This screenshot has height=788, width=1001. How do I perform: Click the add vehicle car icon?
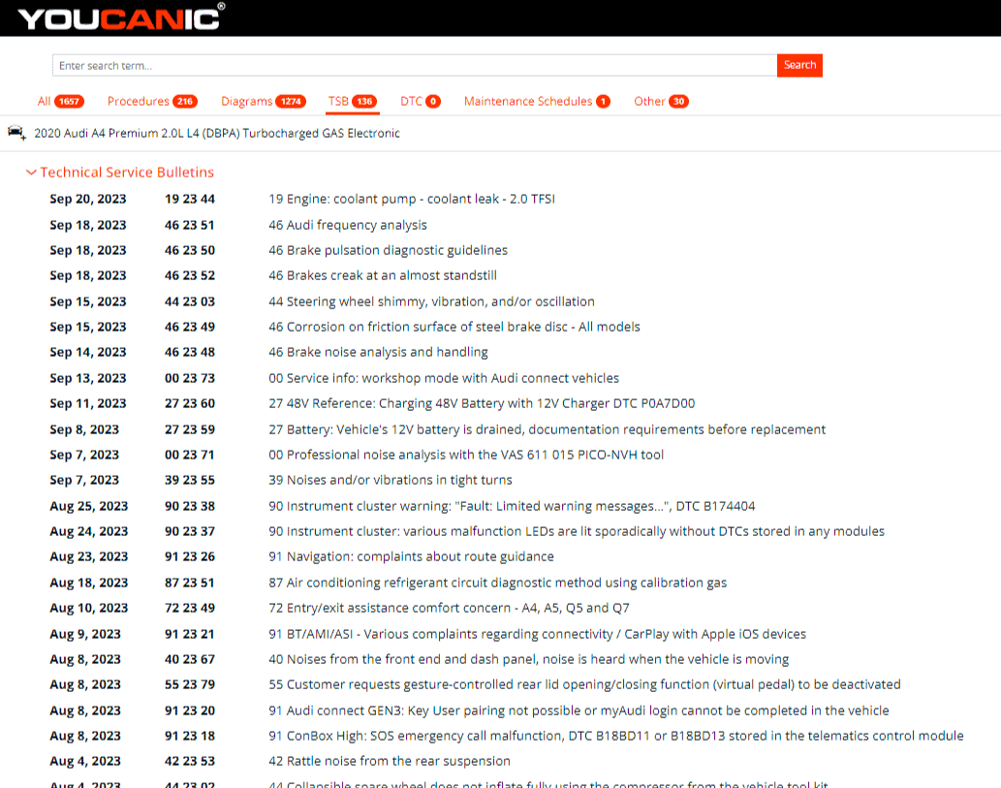coord(16,133)
